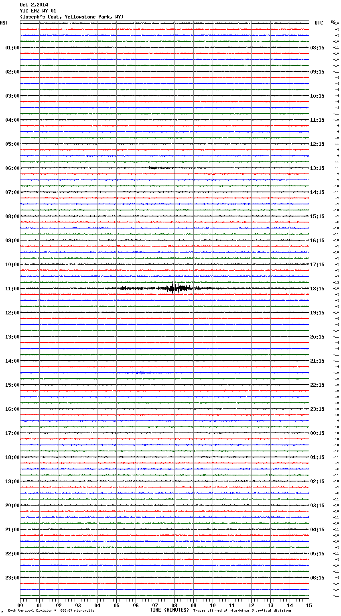
Task: Select the MST time label '01:00'
Action: (x=12, y=48)
